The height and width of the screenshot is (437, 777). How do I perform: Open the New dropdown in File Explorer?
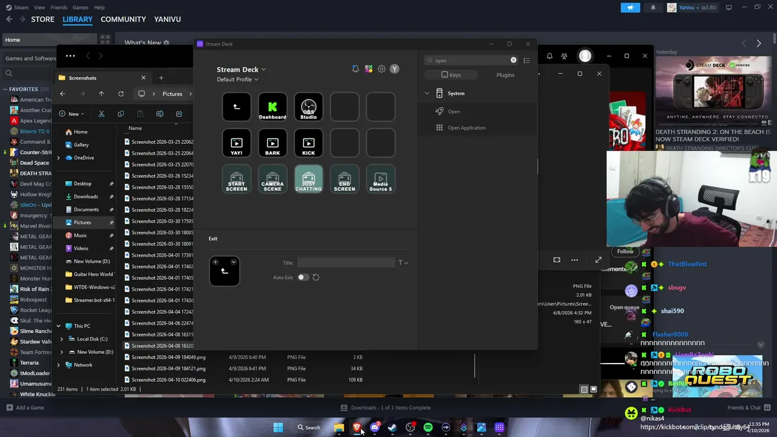coord(72,113)
